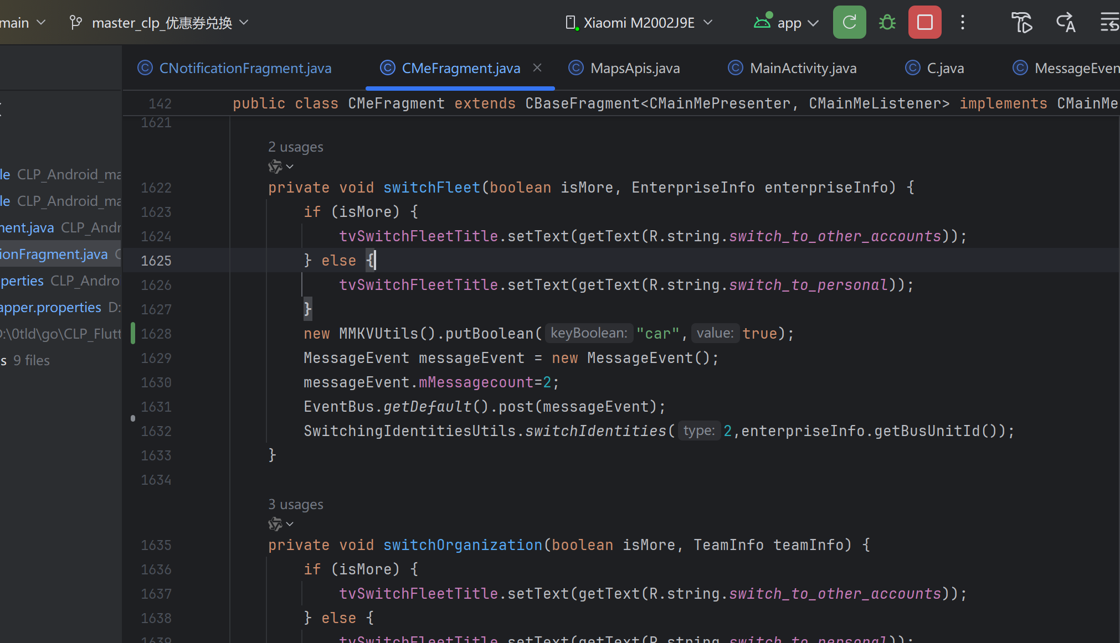Click TeamInfo parameter type on line 1635
Screen dimensions: 1120x643
(729, 545)
